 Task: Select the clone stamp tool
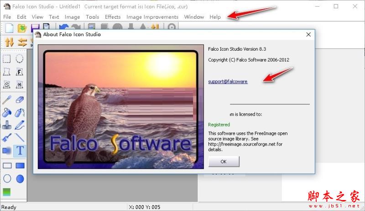[x=7, y=125]
